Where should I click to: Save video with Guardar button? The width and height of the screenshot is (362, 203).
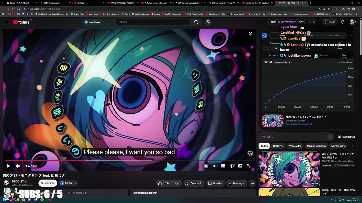(x=215, y=183)
